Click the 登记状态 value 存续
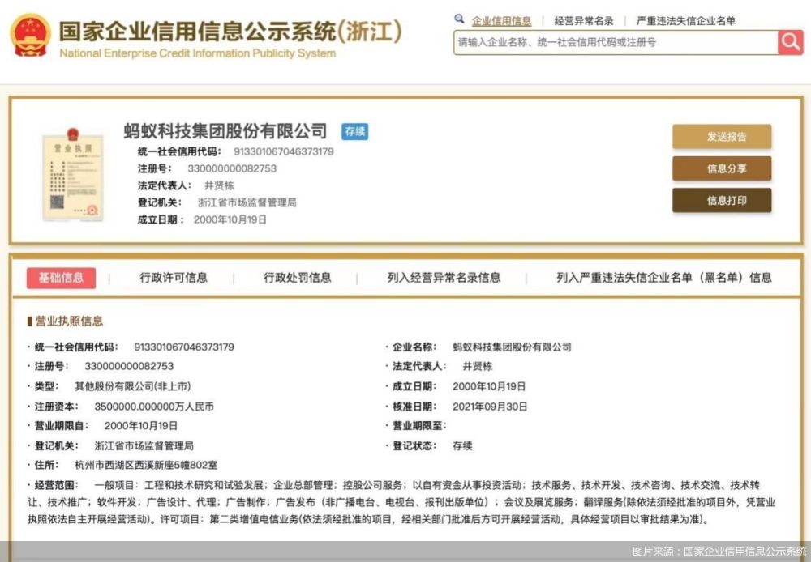The image size is (811, 562). pyautogui.click(x=462, y=445)
